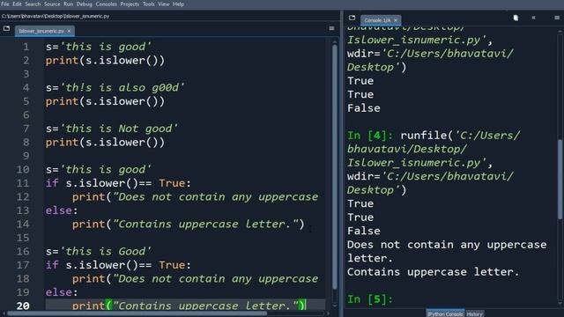Close the Console 1/A tab
564x317 pixels.
[396, 20]
